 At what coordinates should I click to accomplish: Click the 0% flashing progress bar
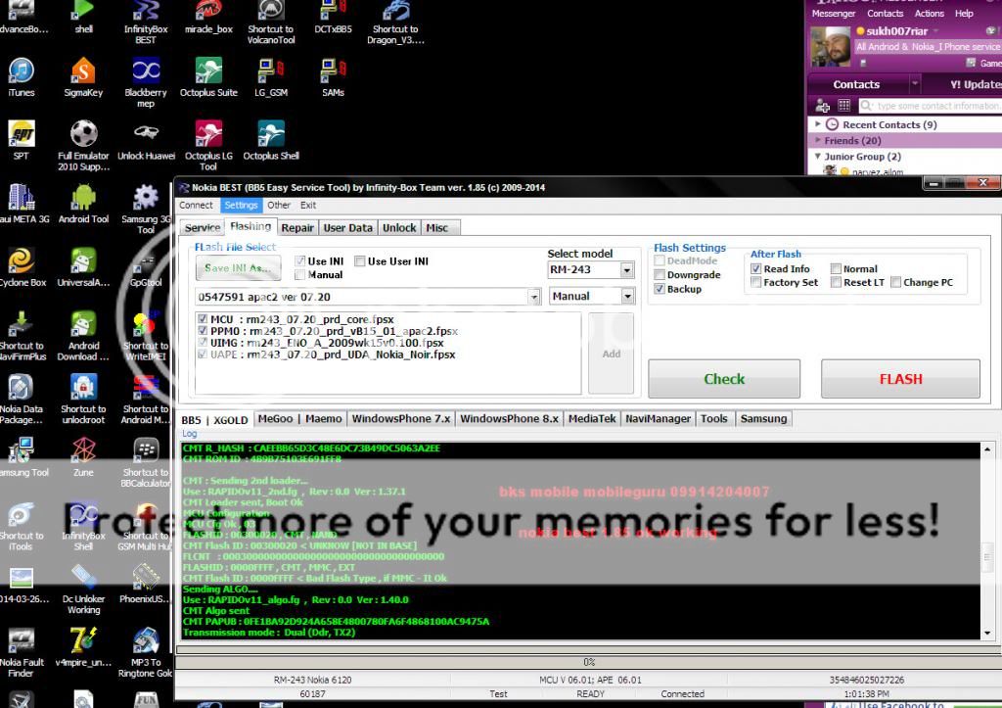click(x=588, y=662)
